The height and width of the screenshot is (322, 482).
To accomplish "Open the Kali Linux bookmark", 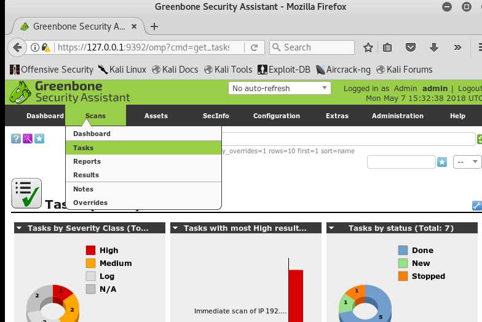I will 122,70.
